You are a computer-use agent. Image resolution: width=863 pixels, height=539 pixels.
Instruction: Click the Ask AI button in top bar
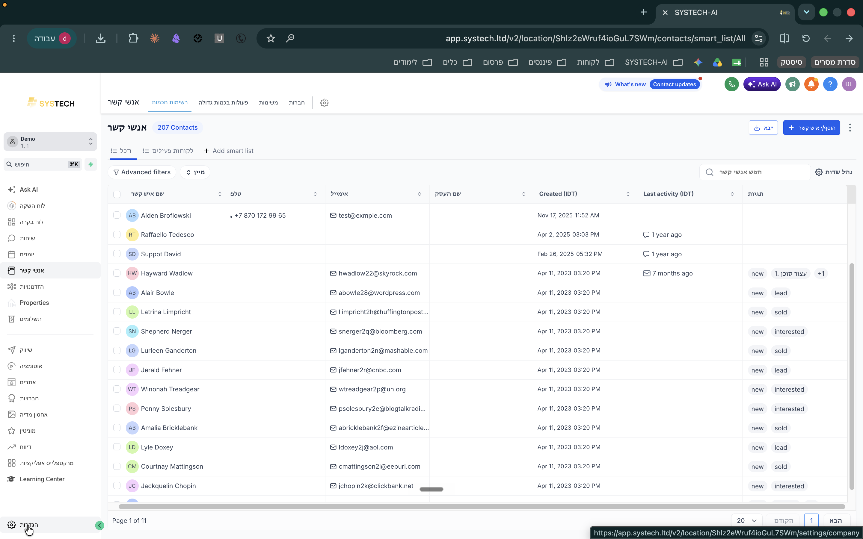762,84
